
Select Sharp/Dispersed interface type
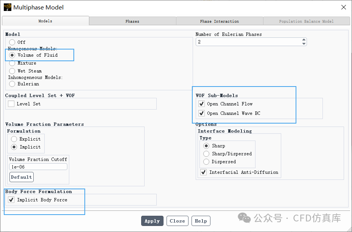pyautogui.click(x=206, y=154)
